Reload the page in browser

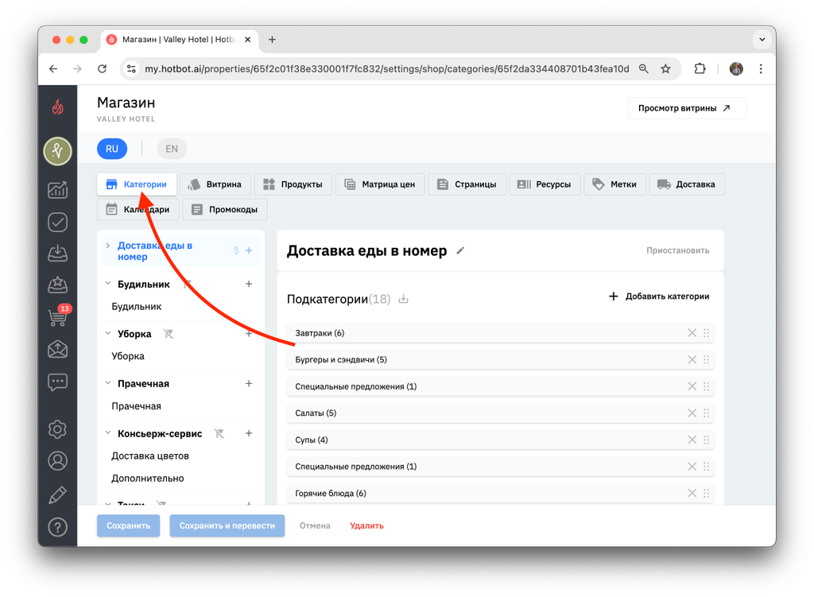click(x=103, y=69)
